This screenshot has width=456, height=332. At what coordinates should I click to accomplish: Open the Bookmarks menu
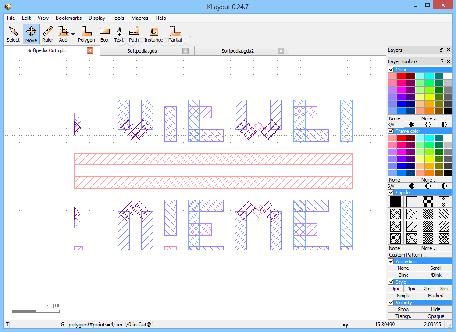[69, 18]
